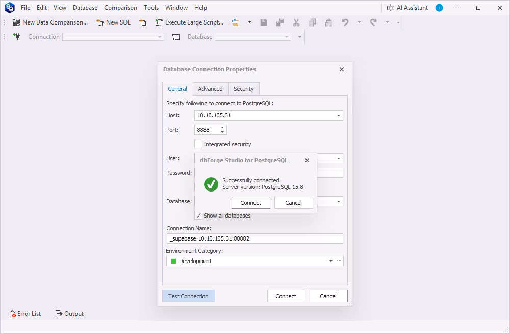Increase Port value with up spinner
This screenshot has width=510, height=334.
tap(222, 128)
